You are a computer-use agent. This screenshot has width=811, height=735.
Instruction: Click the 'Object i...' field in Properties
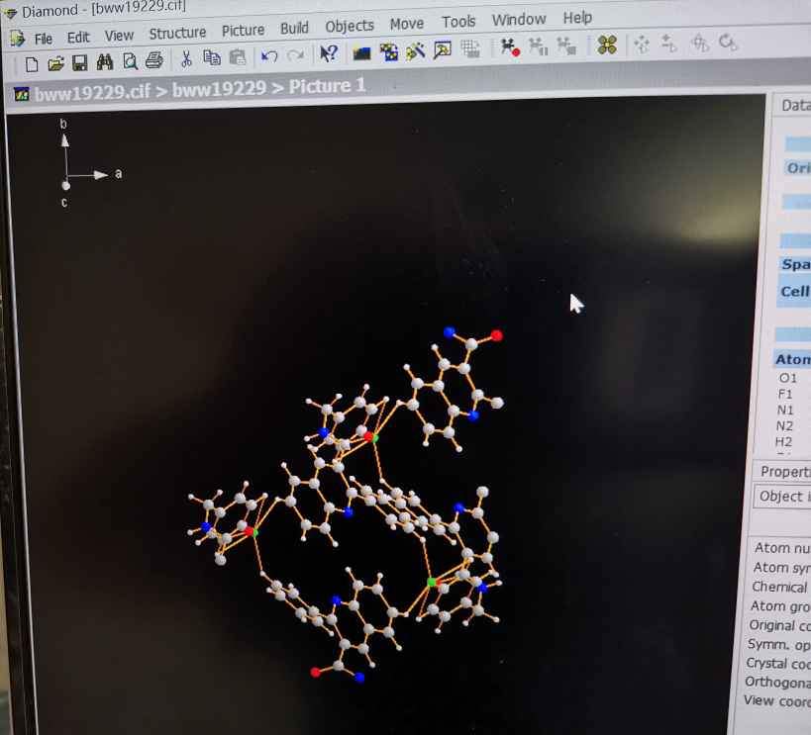coord(783,497)
